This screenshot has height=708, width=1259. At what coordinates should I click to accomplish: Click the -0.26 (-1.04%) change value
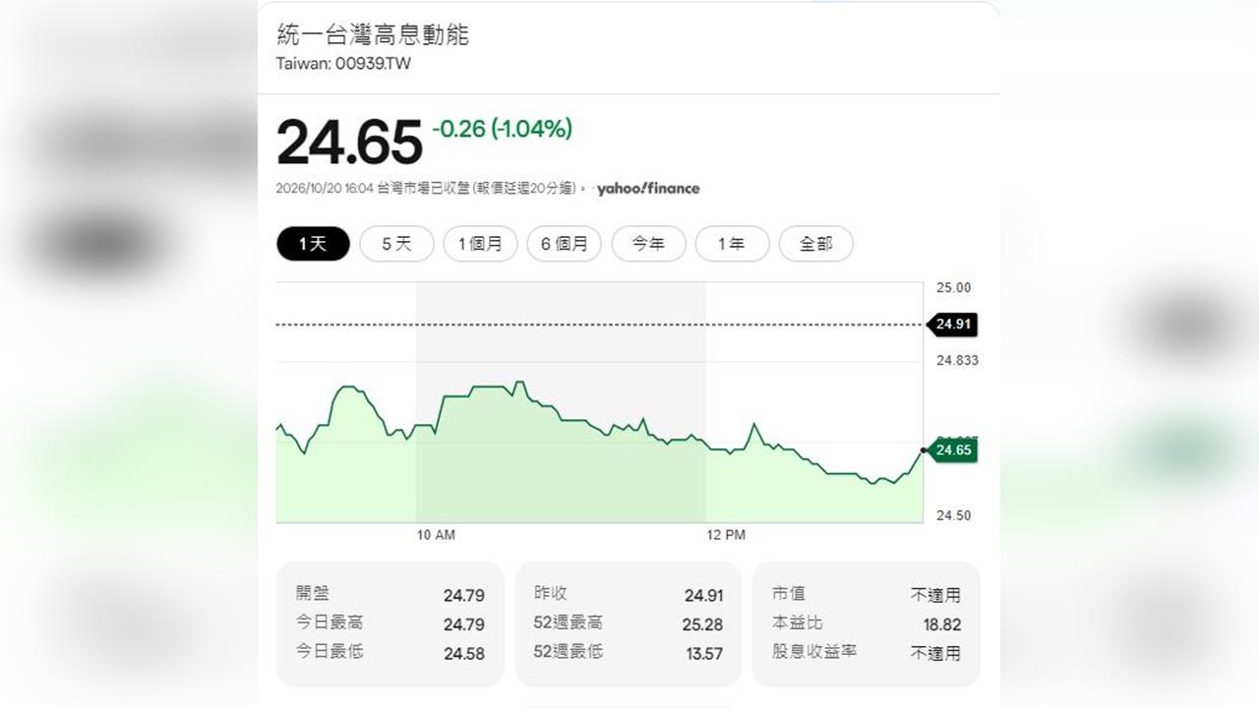click(x=502, y=129)
